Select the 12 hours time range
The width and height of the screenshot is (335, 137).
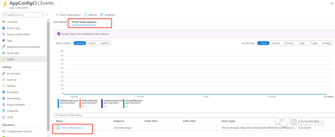289,43
